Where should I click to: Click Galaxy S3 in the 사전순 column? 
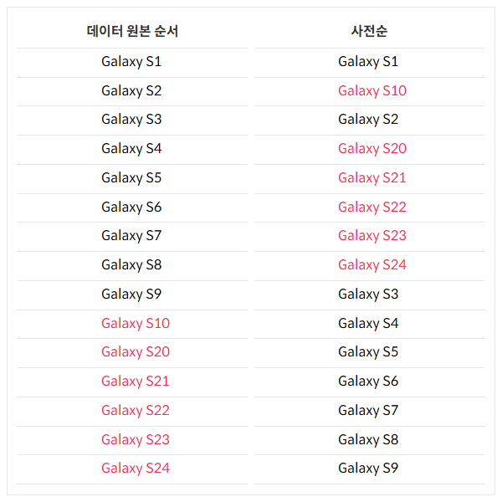pos(368,295)
